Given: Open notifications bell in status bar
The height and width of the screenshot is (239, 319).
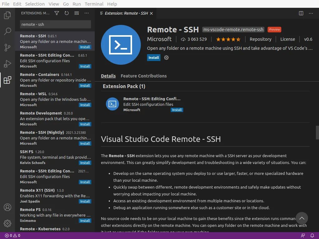Looking at the screenshot, I should pos(312,235).
